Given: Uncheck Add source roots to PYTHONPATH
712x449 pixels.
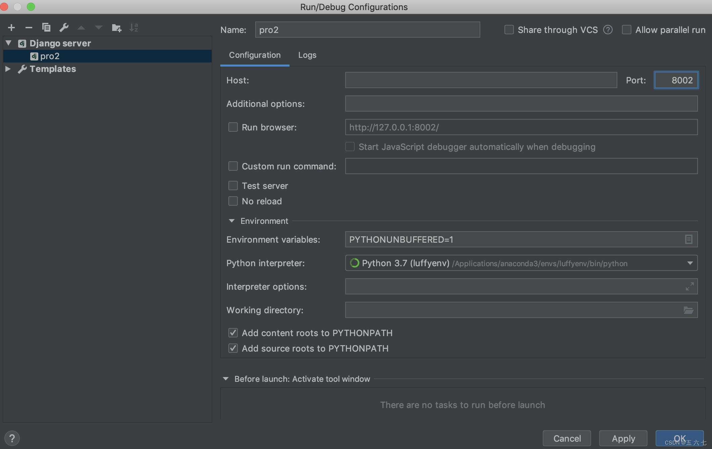Looking at the screenshot, I should pos(233,348).
